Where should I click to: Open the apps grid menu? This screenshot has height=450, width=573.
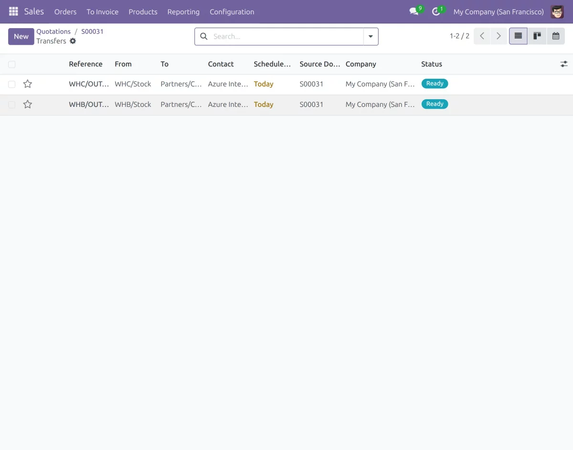(13, 11)
